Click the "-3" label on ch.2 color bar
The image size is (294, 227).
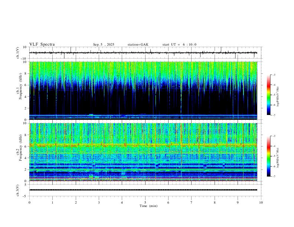(274, 136)
